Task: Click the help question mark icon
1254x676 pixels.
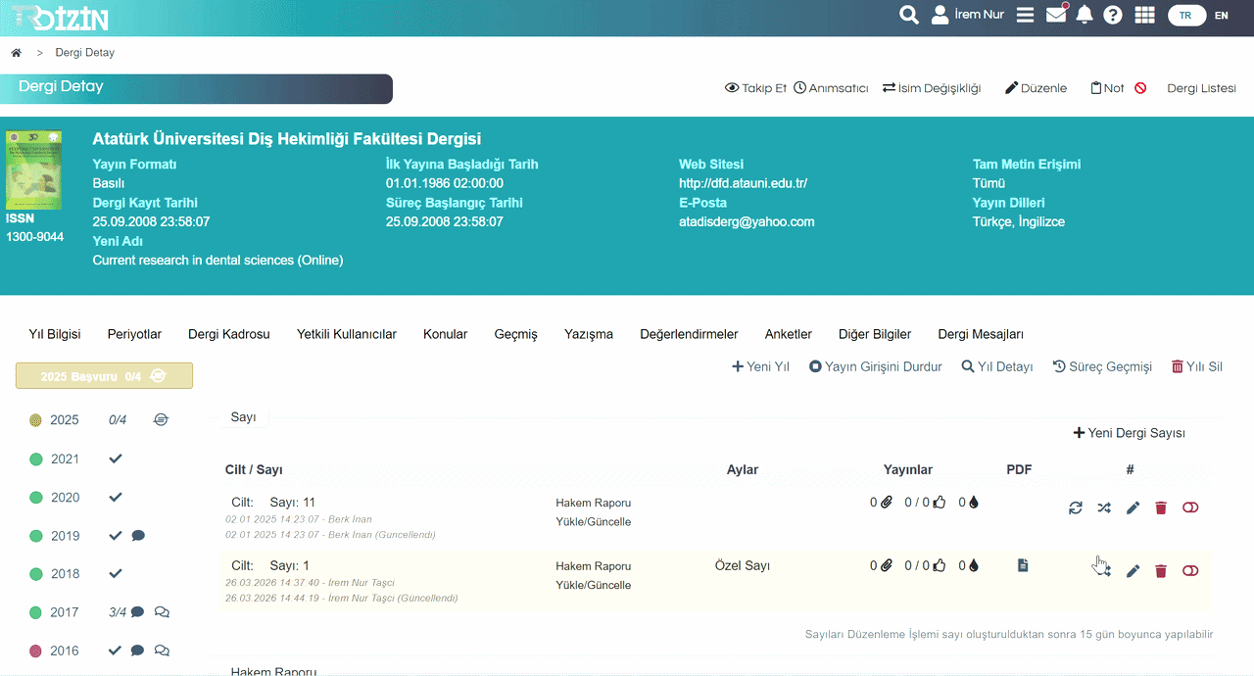Action: click(1113, 15)
